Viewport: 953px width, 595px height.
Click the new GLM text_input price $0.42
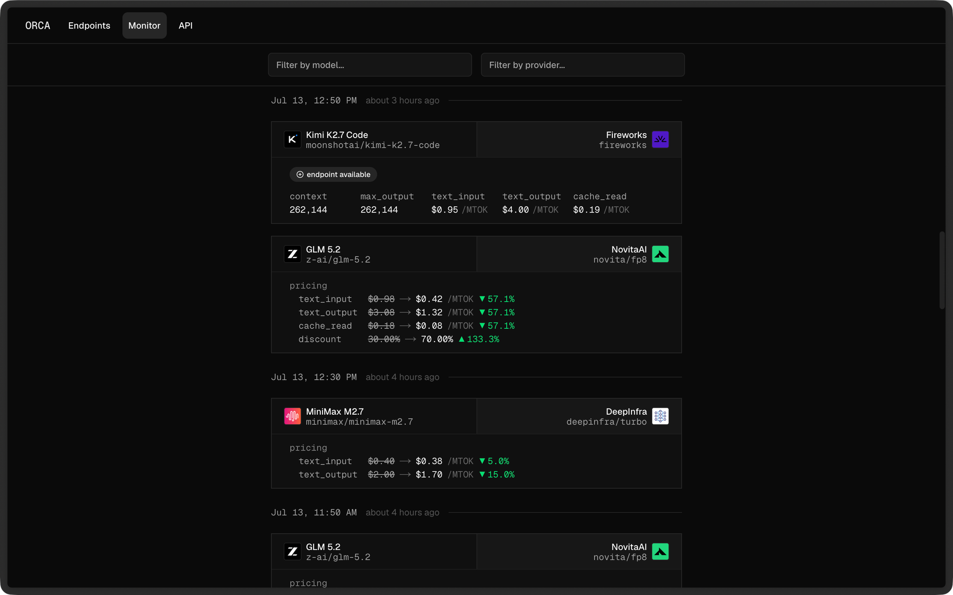click(x=429, y=299)
